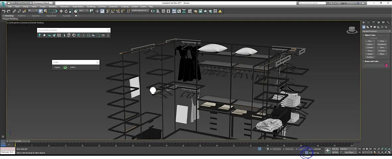The image size is (392, 159).
Task: Select the Rotate transform tool
Action: coord(66,11)
